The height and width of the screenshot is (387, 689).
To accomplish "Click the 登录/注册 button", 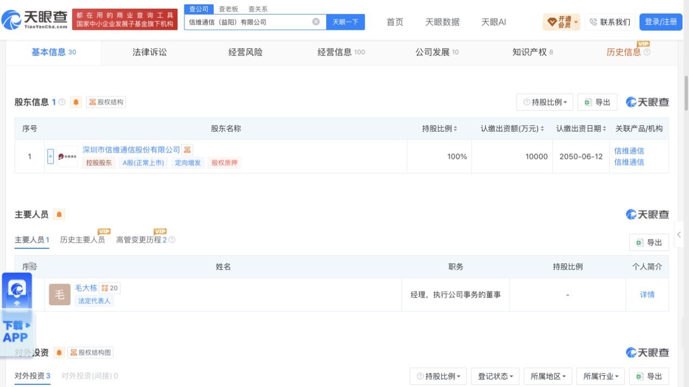I will pos(661,22).
